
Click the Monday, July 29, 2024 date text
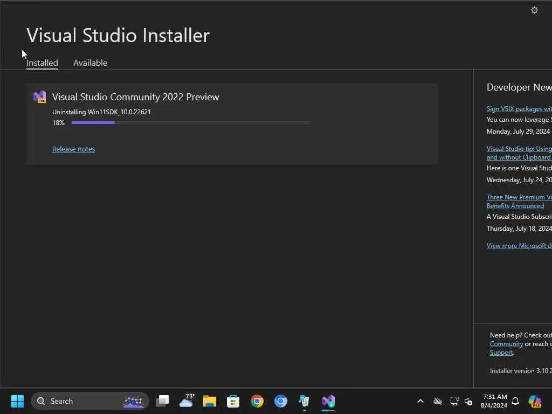pyautogui.click(x=518, y=132)
